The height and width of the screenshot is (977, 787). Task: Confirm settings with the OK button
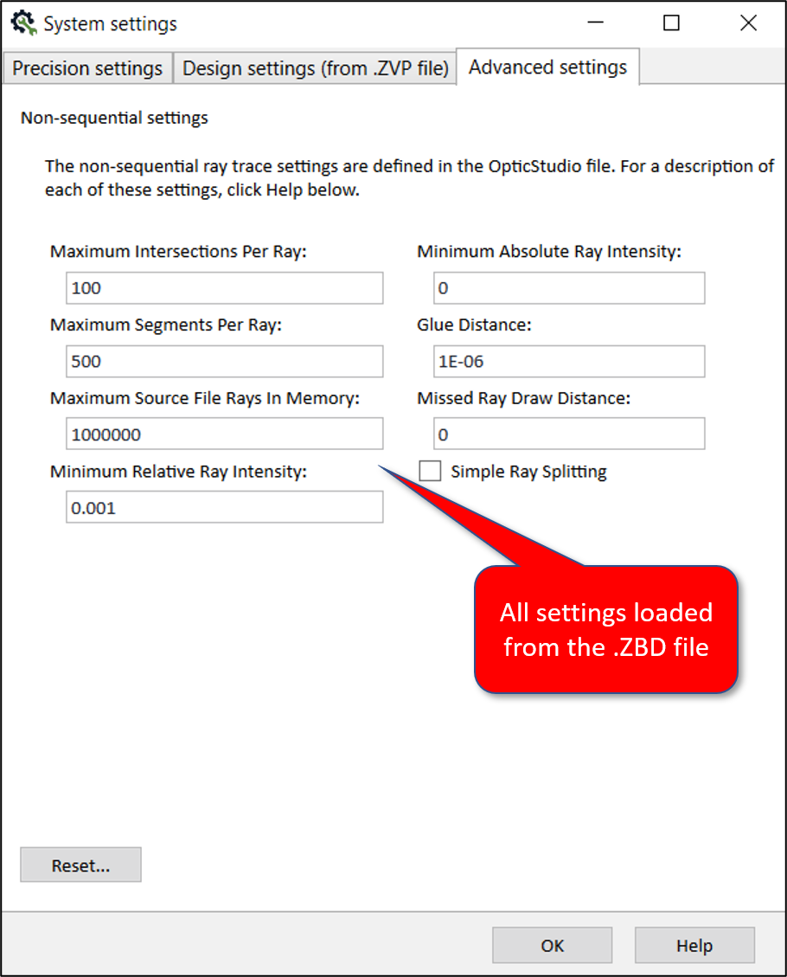pos(553,945)
